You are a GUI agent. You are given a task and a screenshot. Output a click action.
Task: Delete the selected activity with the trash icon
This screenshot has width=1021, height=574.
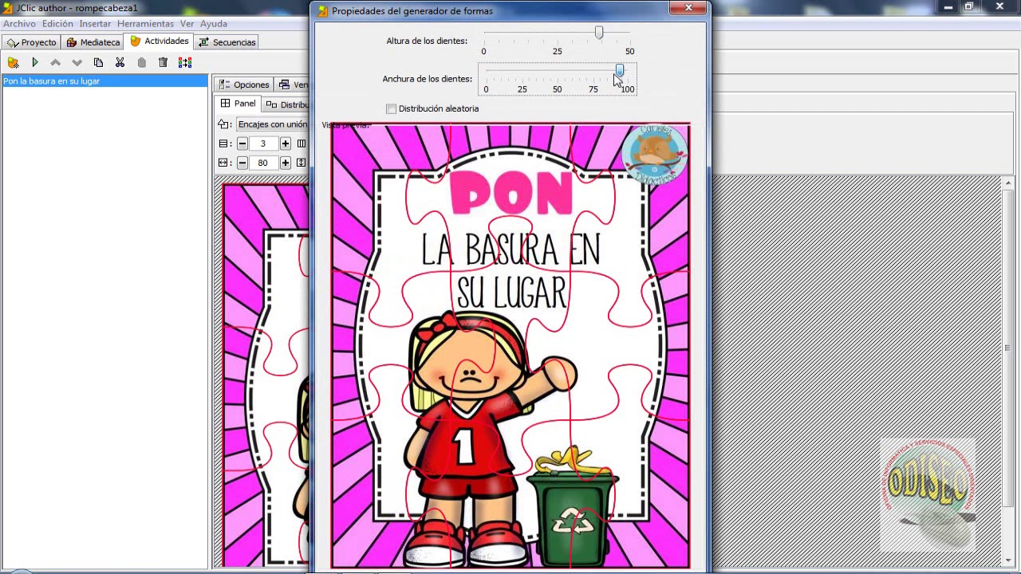coord(163,62)
